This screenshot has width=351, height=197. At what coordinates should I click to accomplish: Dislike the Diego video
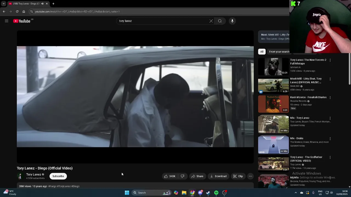click(x=183, y=176)
